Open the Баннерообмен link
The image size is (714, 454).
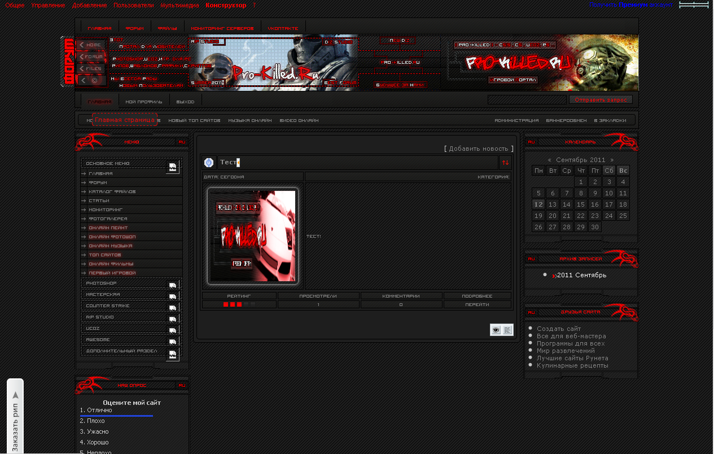pyautogui.click(x=566, y=120)
